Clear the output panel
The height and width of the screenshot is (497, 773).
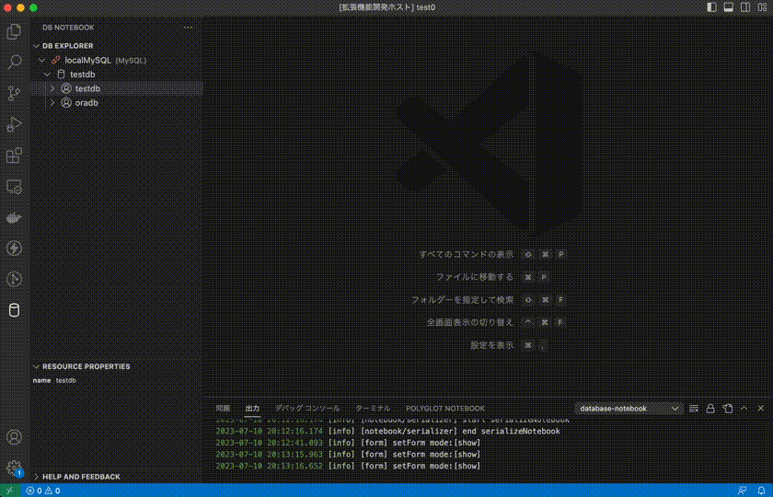point(694,409)
